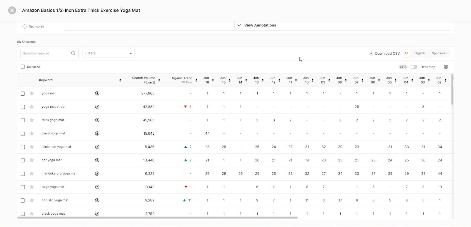Star the yoga mat strap keyword
The height and width of the screenshot is (227, 471).
click(x=32, y=107)
